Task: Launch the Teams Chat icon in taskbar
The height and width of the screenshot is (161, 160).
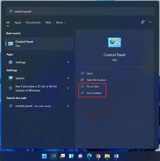Action: [80, 156]
